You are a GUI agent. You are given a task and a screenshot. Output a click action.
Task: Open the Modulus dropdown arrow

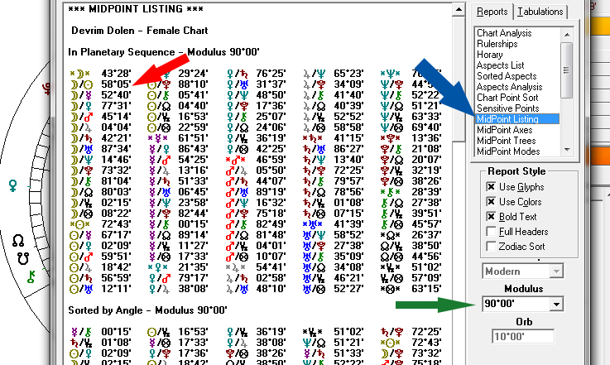click(556, 304)
